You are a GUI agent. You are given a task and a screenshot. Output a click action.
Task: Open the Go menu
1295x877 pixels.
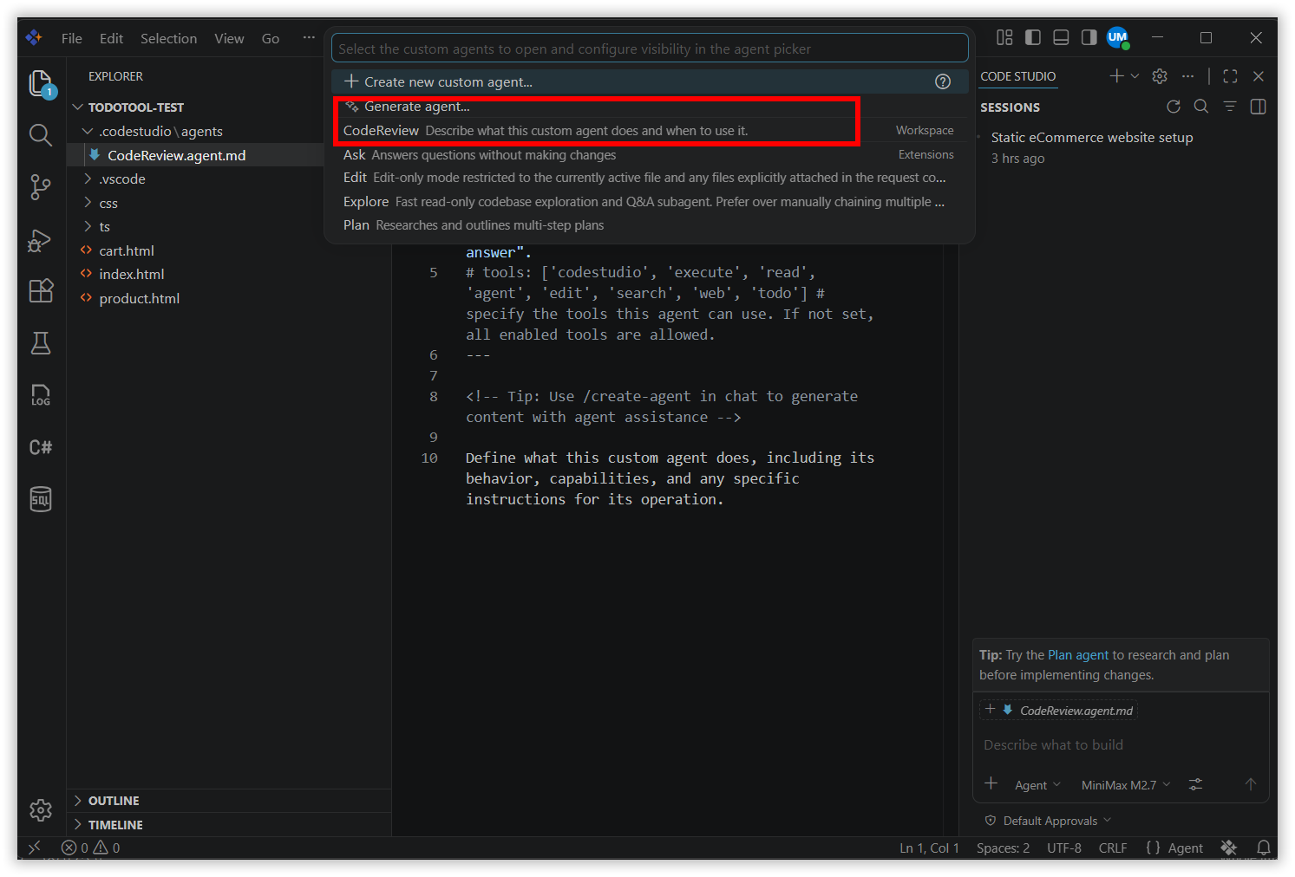click(x=271, y=38)
